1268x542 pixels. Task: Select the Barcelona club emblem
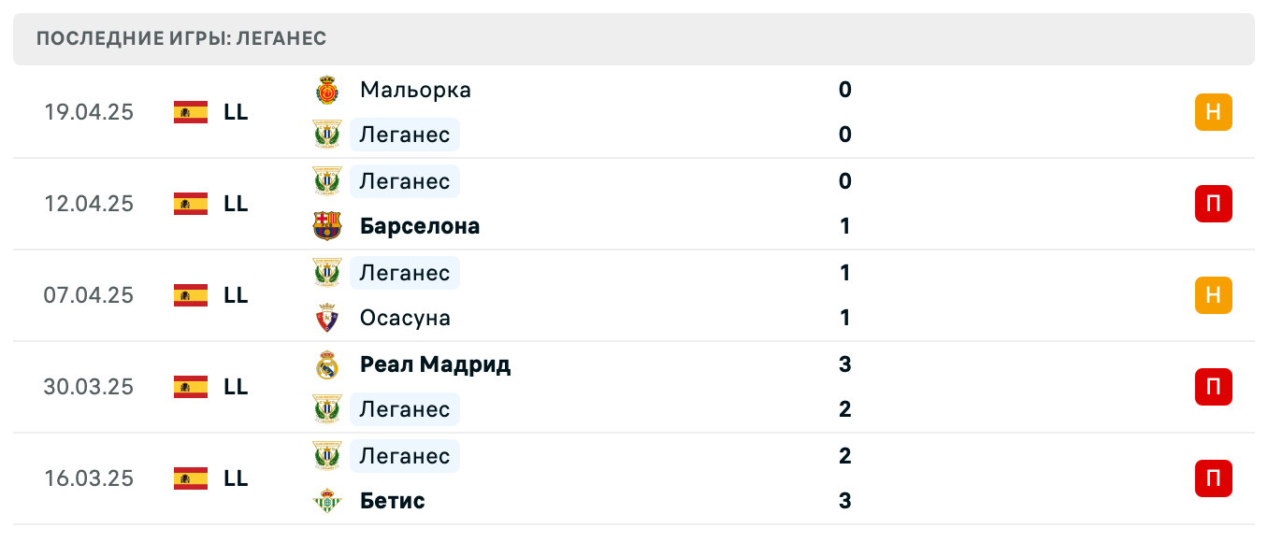(x=329, y=225)
